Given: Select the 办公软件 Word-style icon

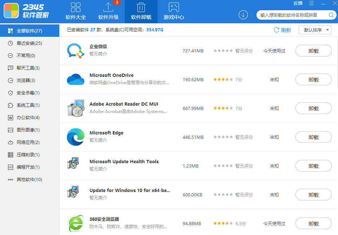Looking at the screenshot, I should click(x=11, y=117).
